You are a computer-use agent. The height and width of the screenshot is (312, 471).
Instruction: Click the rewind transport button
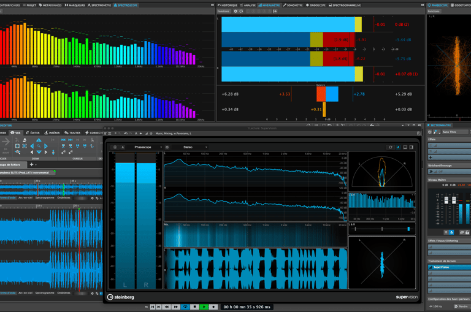(166, 307)
